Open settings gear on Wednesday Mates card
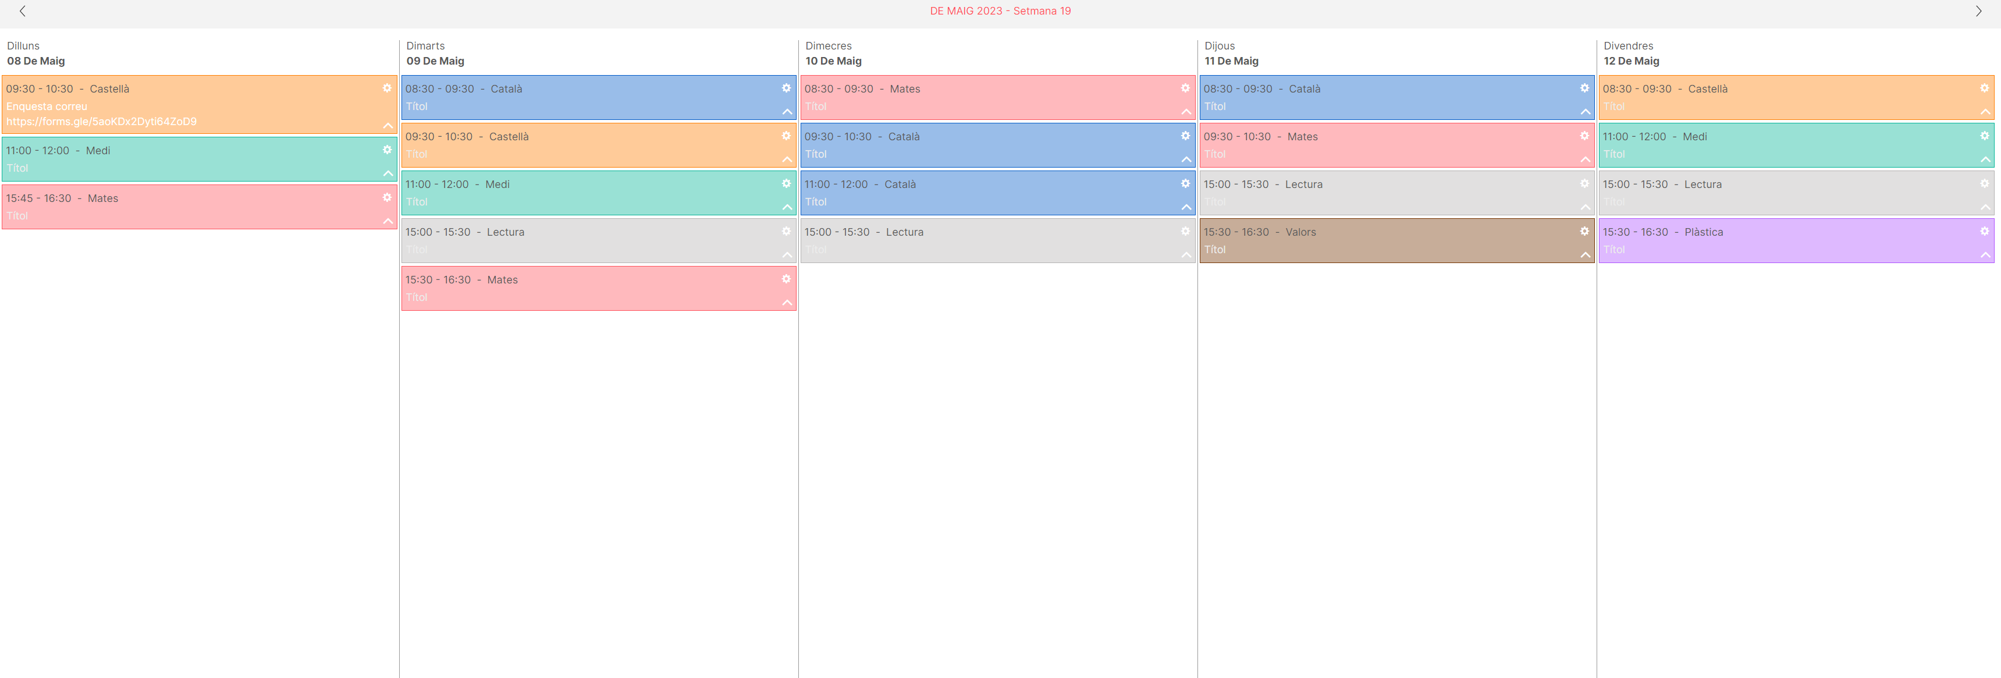 tap(1185, 88)
